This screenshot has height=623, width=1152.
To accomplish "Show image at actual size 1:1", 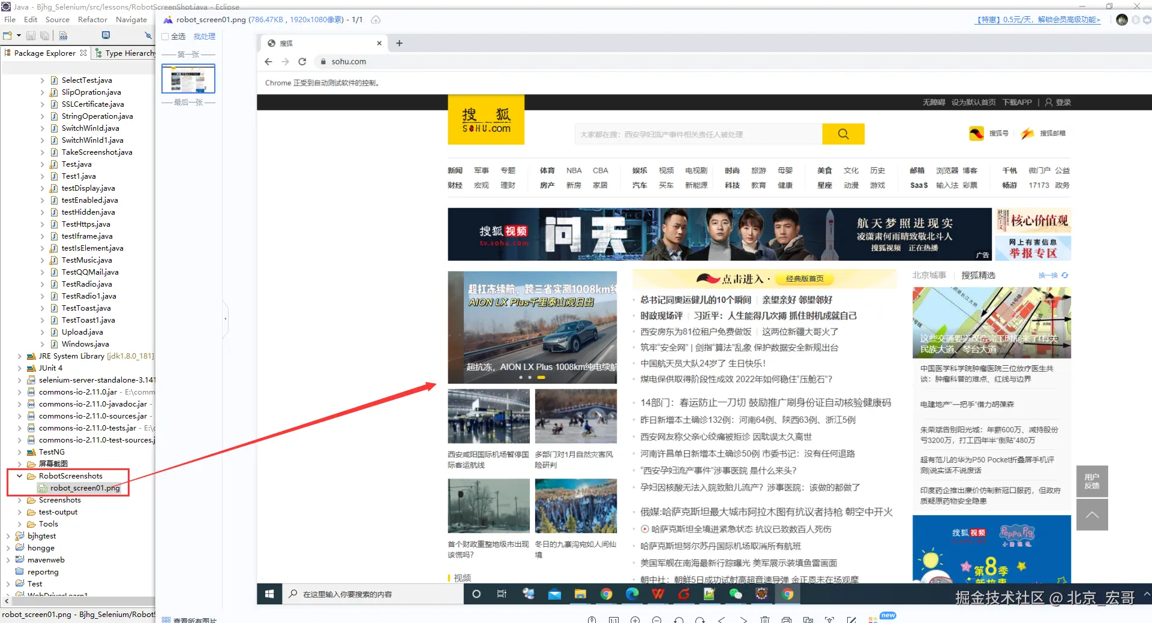I will tap(614, 619).
